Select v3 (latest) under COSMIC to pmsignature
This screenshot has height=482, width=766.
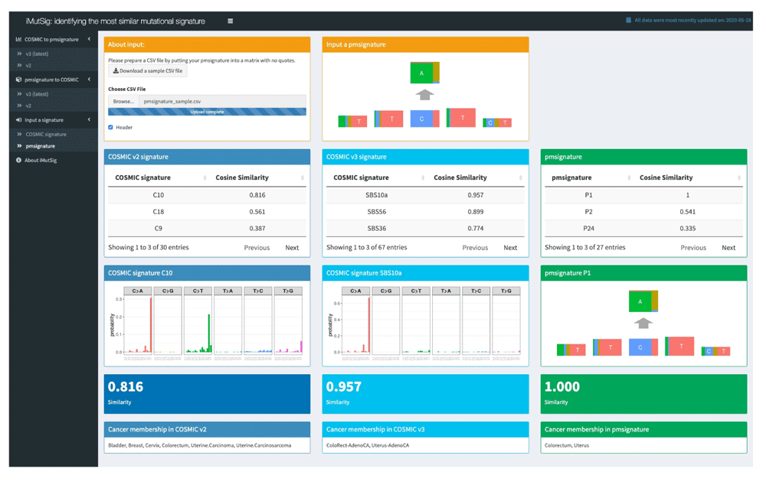tap(37, 54)
